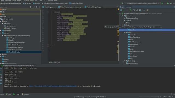Click the Project panel settings gear icon
The height and width of the screenshot is (98, 175).
(36, 7)
